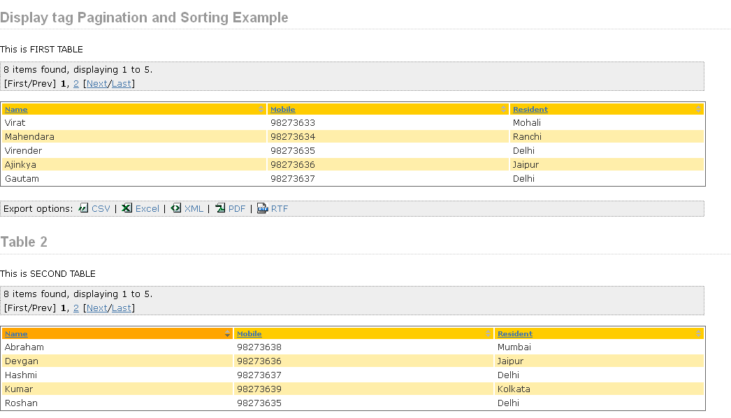Open Next page link in second table

[97, 308]
